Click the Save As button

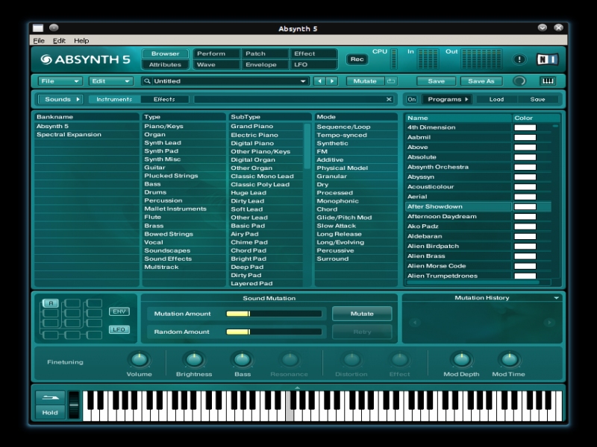(x=481, y=81)
